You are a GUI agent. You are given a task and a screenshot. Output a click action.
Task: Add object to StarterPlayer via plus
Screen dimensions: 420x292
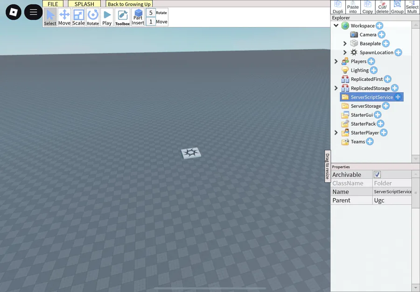point(384,133)
